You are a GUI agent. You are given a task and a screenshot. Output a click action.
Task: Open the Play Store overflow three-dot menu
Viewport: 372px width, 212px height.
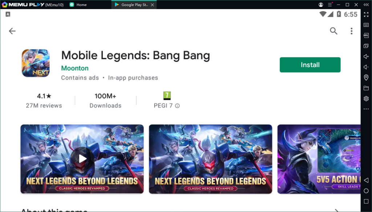pyautogui.click(x=351, y=31)
